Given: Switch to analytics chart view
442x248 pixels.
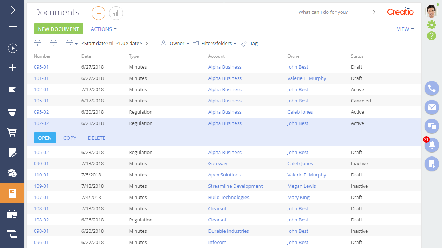Looking at the screenshot, I should pyautogui.click(x=116, y=13).
